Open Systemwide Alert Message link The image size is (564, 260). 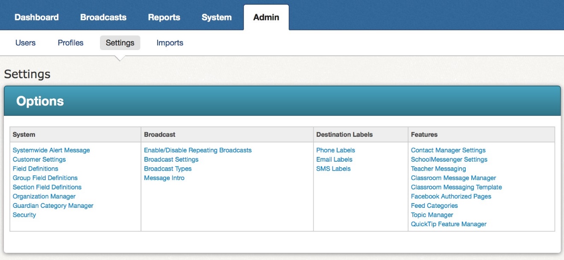pyautogui.click(x=51, y=150)
